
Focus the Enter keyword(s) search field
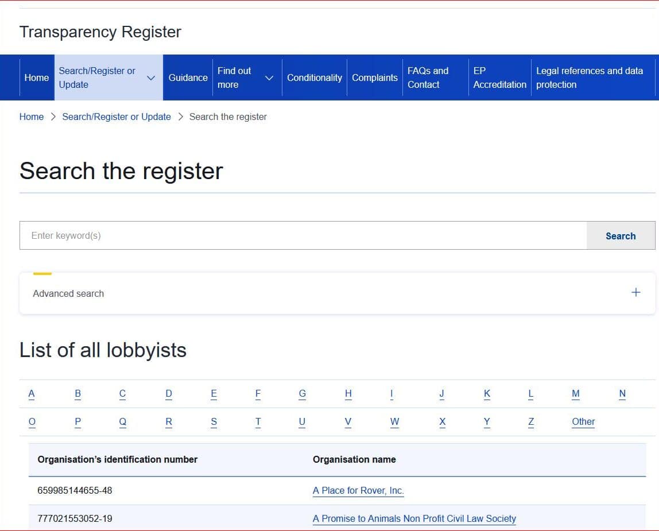pyautogui.click(x=303, y=235)
